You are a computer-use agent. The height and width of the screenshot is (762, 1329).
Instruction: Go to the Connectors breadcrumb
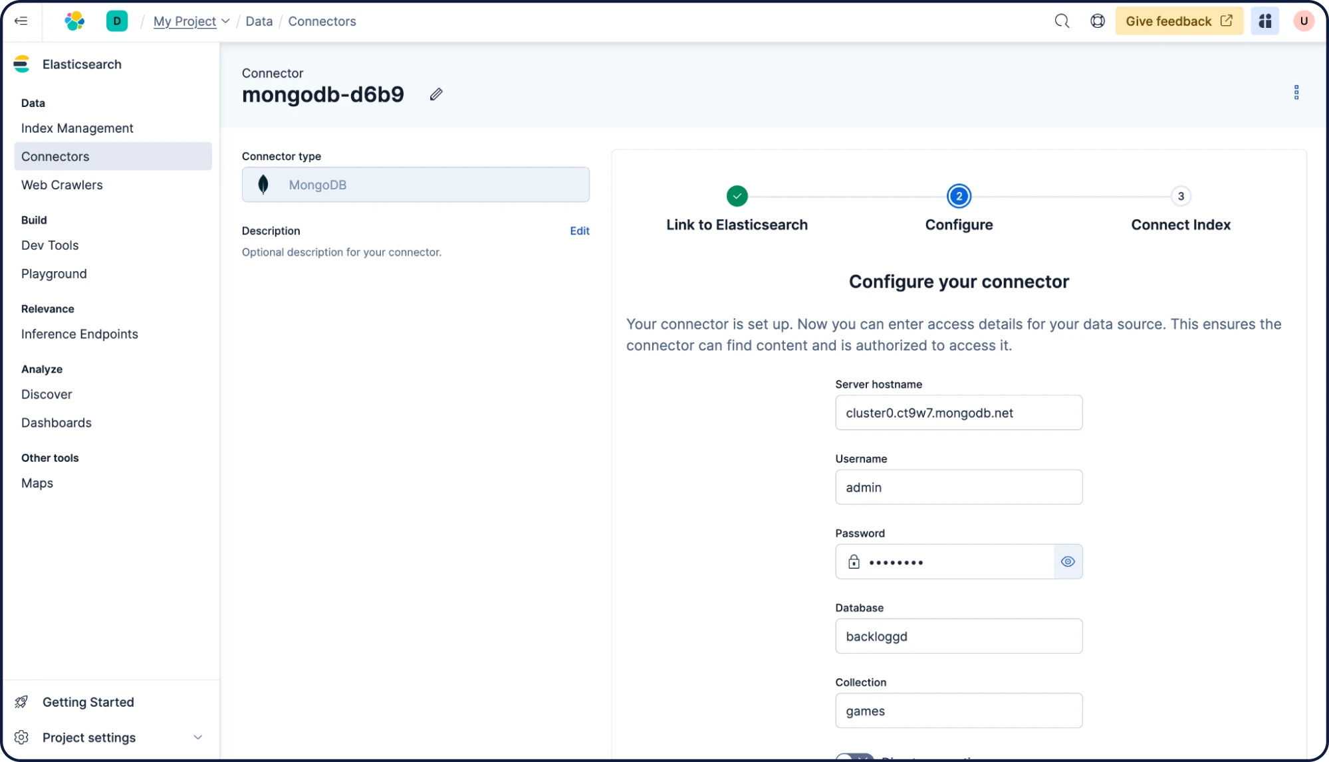pyautogui.click(x=322, y=21)
